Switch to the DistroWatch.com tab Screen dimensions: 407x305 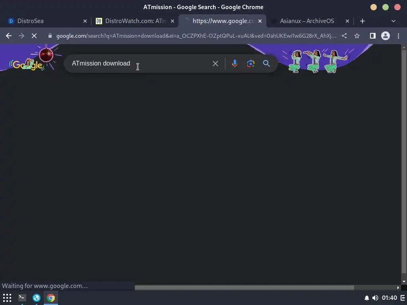point(135,21)
